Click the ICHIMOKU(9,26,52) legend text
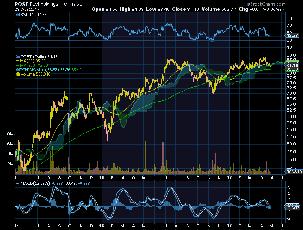This screenshot has width=303, height=230. (51, 70)
